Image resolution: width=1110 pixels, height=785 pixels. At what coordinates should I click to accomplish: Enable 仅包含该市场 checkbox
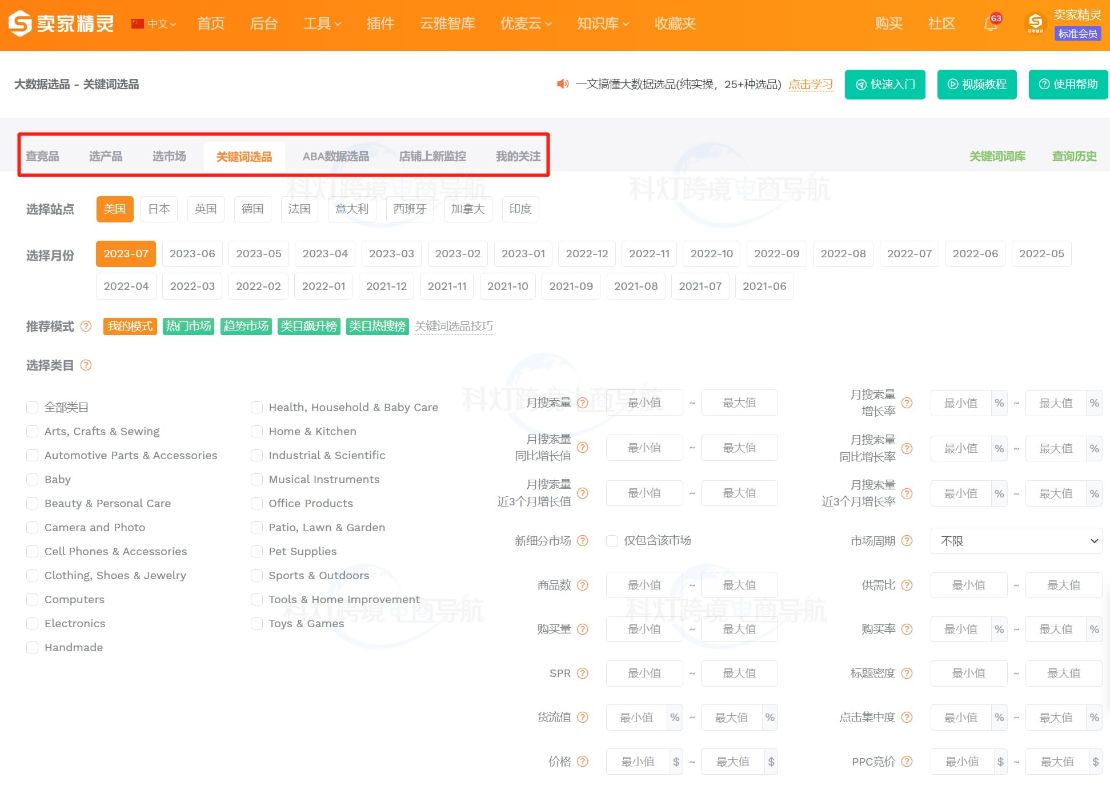coord(612,541)
